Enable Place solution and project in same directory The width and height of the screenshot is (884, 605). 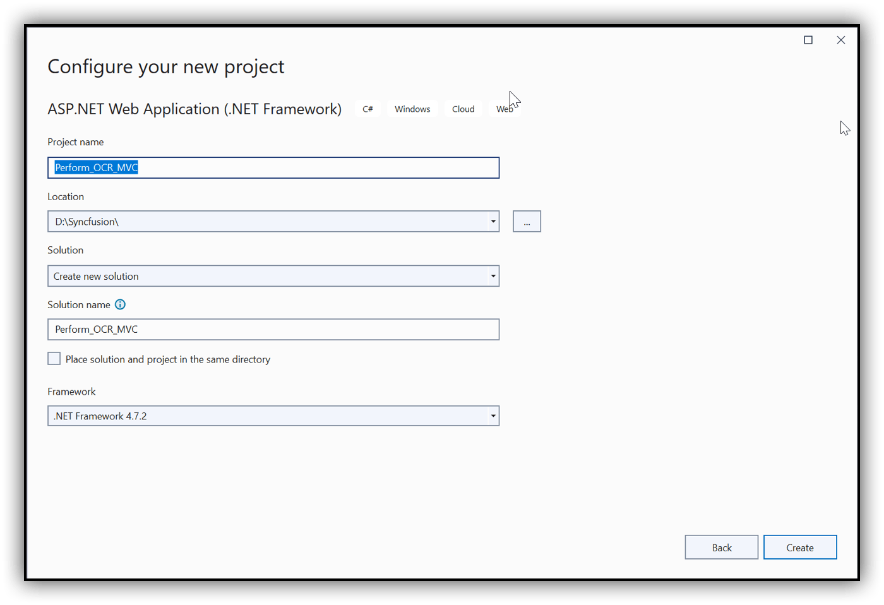click(54, 358)
